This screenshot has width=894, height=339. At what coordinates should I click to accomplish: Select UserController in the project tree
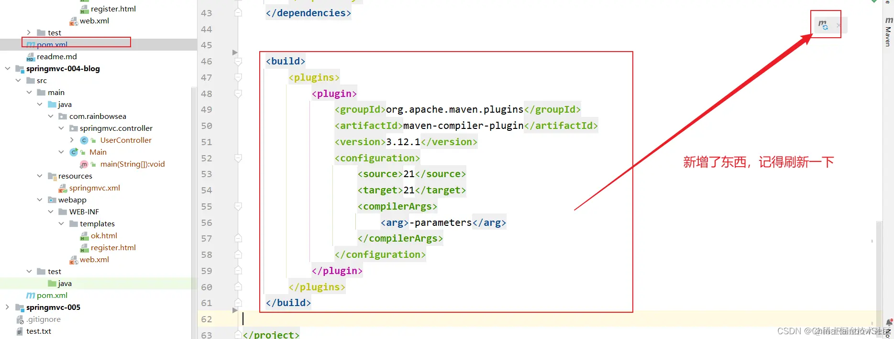(x=126, y=140)
